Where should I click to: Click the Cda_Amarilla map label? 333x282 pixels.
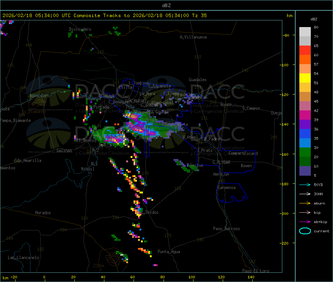point(28,160)
